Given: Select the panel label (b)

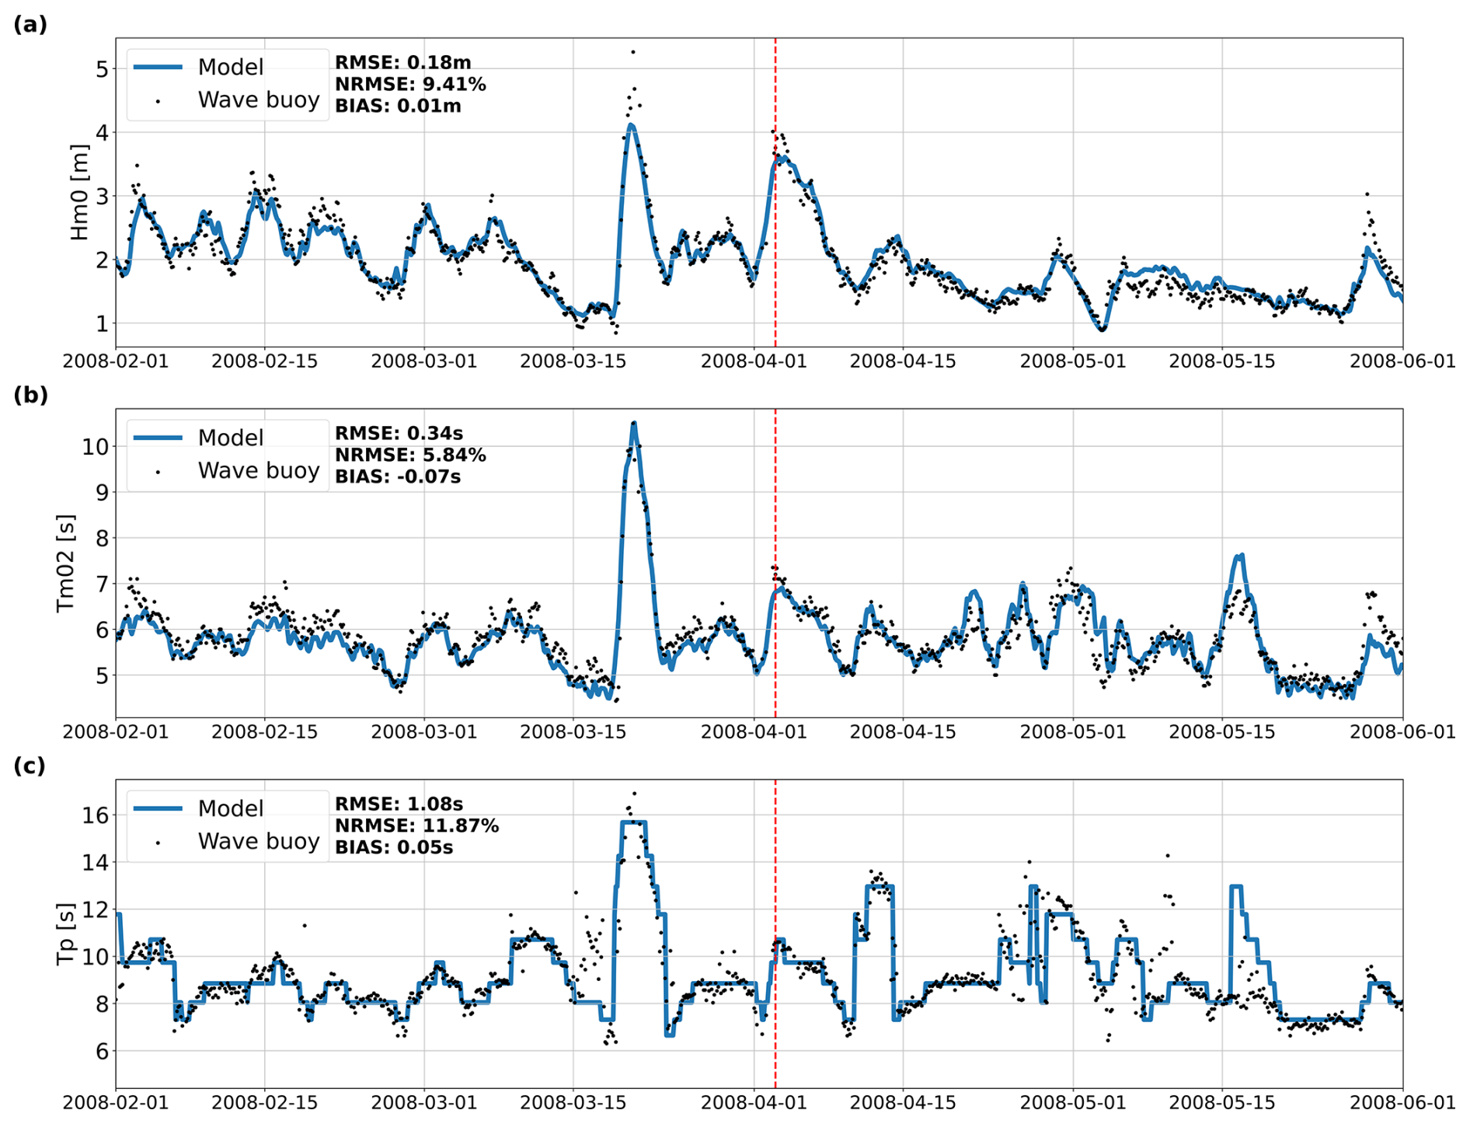Looking at the screenshot, I should (x=30, y=396).
